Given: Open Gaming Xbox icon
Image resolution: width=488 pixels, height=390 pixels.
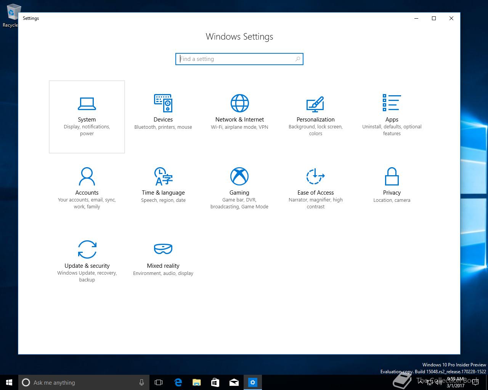Looking at the screenshot, I should tap(239, 176).
